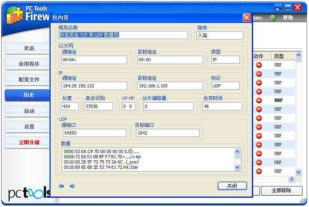This screenshot has width=309, height=207.
Task: Click the block icon in first history row
Action: click(259, 65)
